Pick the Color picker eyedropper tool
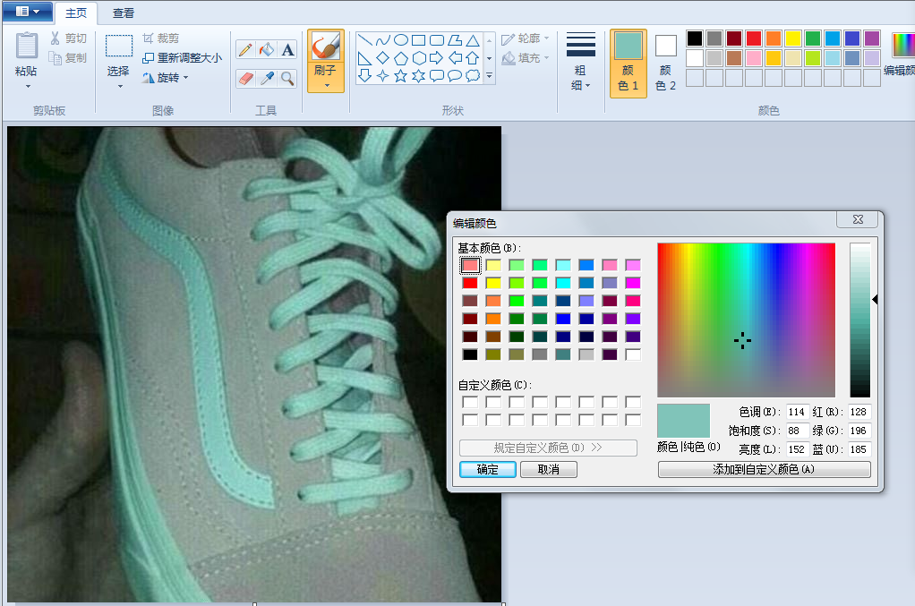 tap(266, 79)
